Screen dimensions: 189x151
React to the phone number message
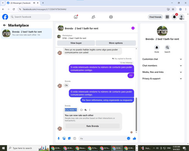(x=81, y=110)
